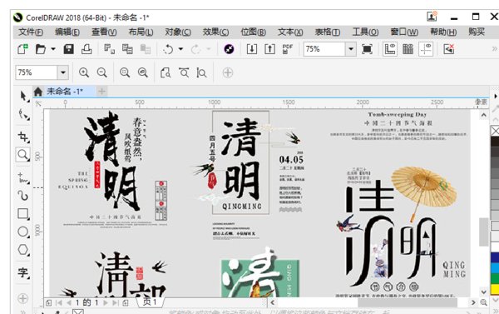Add a new document tab with plus
Image resolution: width=499 pixels, height=314 pixels.
pyautogui.click(x=101, y=92)
